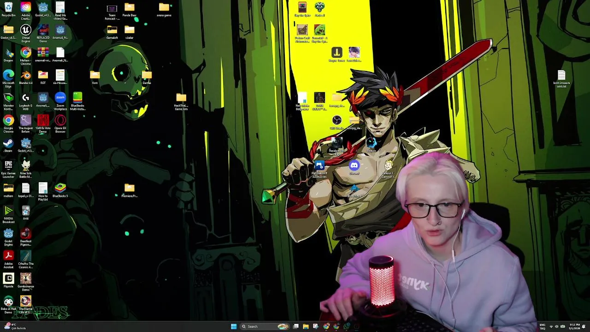
Task: Launch Blender 4.4 from the desktop
Action: click(26, 77)
